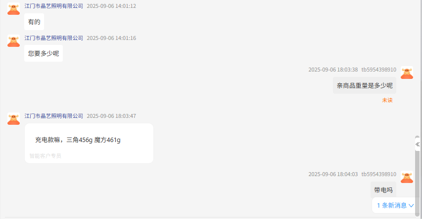Click the 充电款嘛，三角456g 魔方461g reply bubble
The width and height of the screenshot is (422, 219).
pos(89,144)
